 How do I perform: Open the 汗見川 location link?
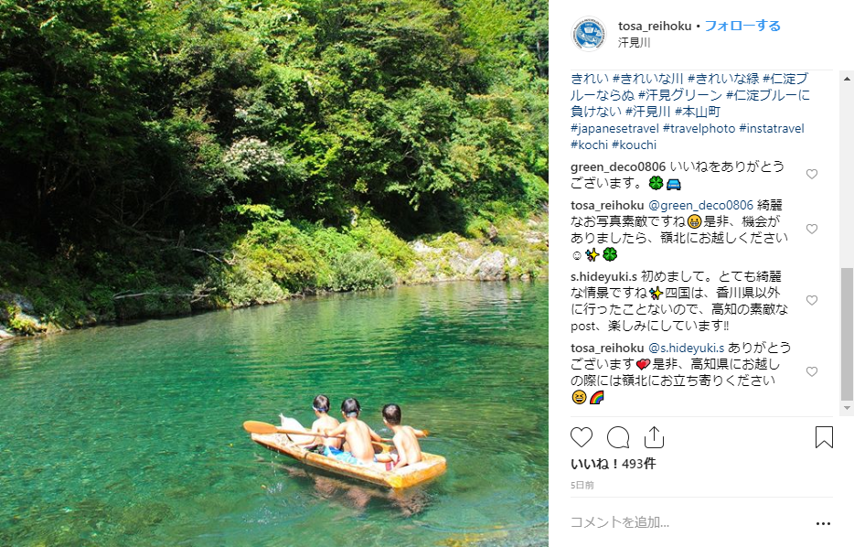pyautogui.click(x=634, y=42)
